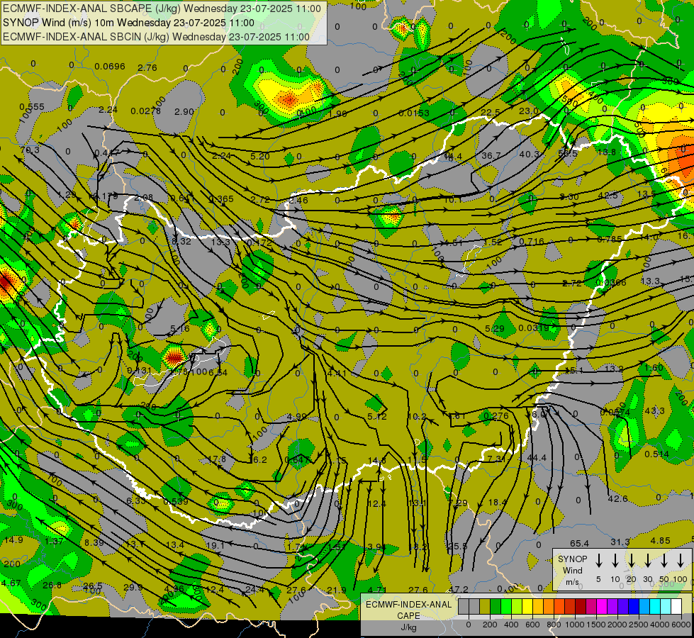Image resolution: width=694 pixels, height=638 pixels.
Task: Pick the yellow swatch in CAPE legend
Action: click(x=527, y=606)
